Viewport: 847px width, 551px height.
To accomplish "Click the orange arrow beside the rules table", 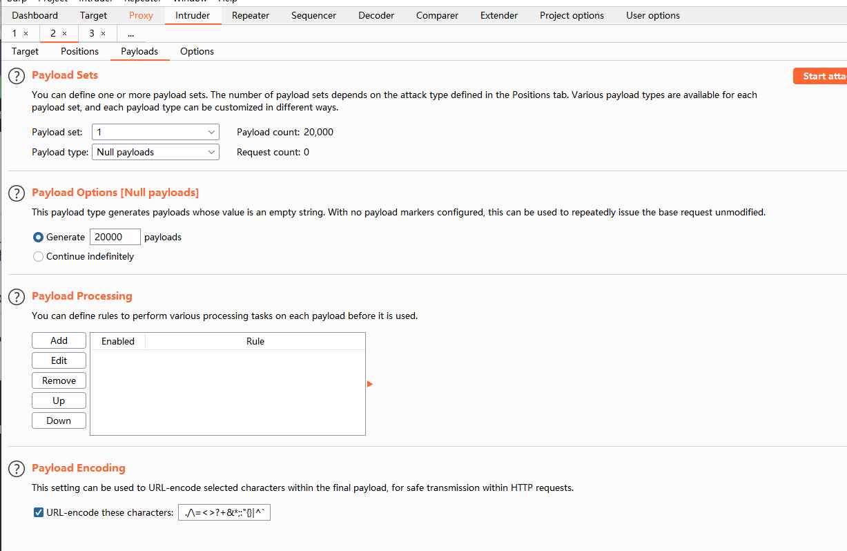I will (370, 384).
